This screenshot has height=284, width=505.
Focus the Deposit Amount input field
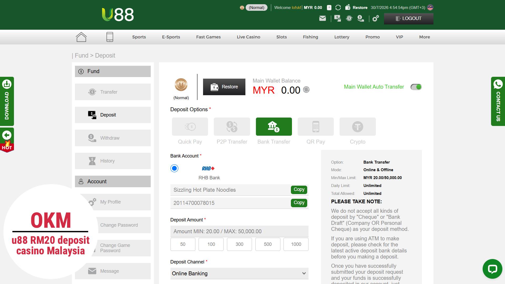(239, 231)
